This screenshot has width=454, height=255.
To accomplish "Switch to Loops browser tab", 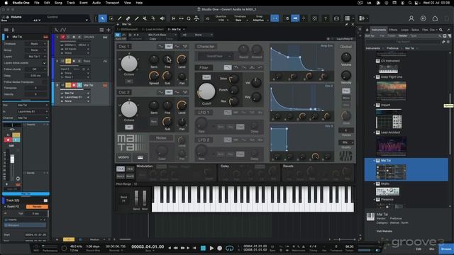I will pyautogui.click(x=404, y=30).
